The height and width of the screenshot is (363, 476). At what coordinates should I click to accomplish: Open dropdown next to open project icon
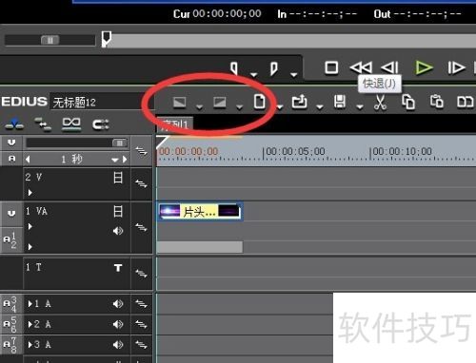[320, 107]
